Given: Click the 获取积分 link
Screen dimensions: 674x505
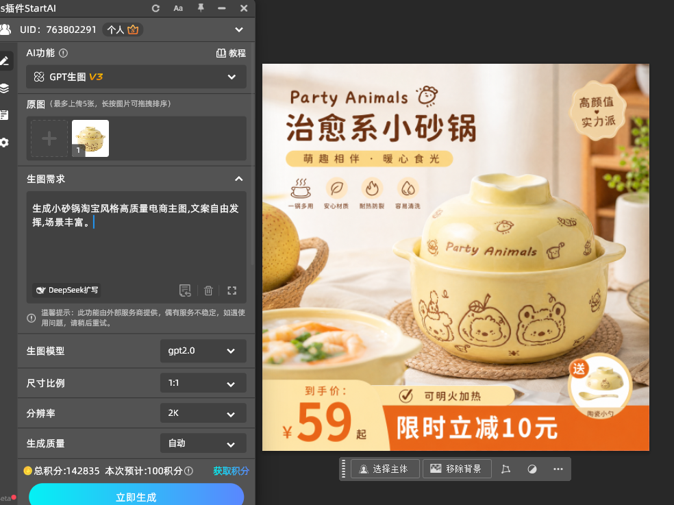Looking at the screenshot, I should (x=232, y=471).
